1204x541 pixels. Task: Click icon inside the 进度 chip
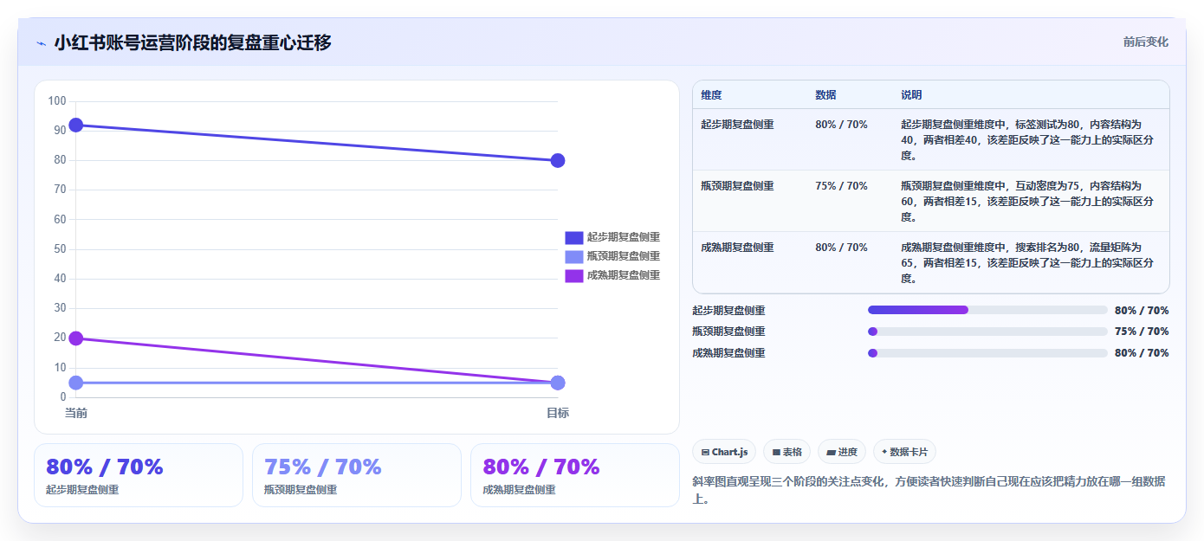[831, 452]
